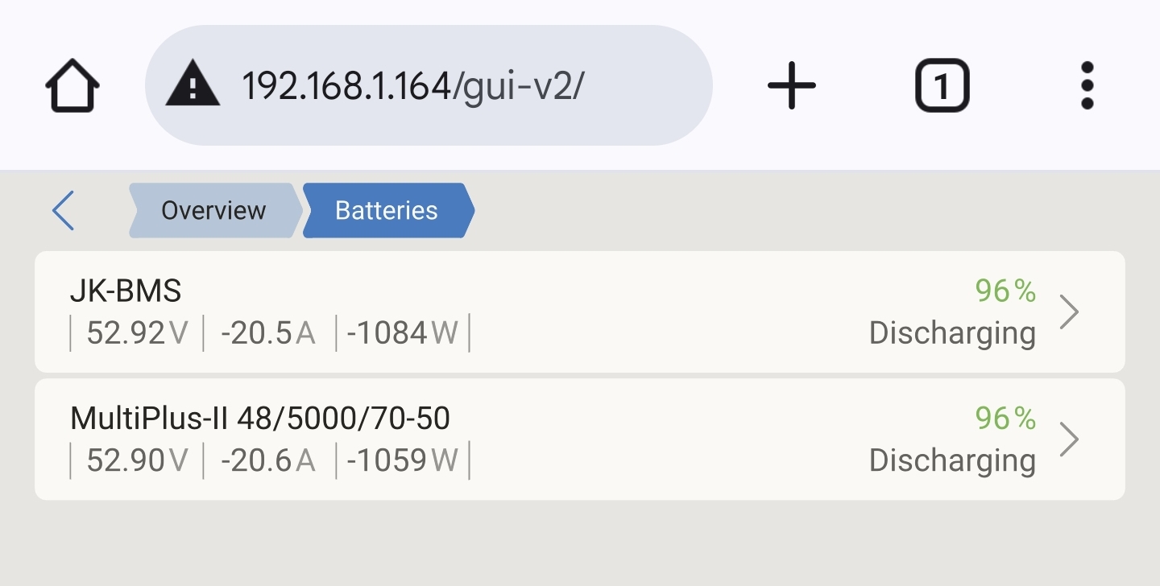Navigate to Overview breadcrumb
The width and height of the screenshot is (1160, 586).
tap(213, 211)
